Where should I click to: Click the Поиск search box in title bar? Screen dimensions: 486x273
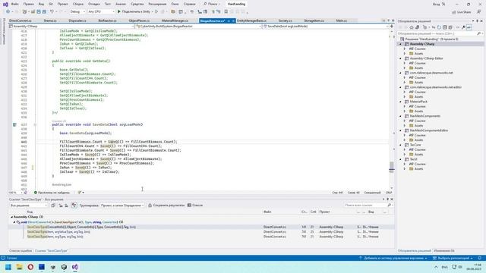pos(212,4)
